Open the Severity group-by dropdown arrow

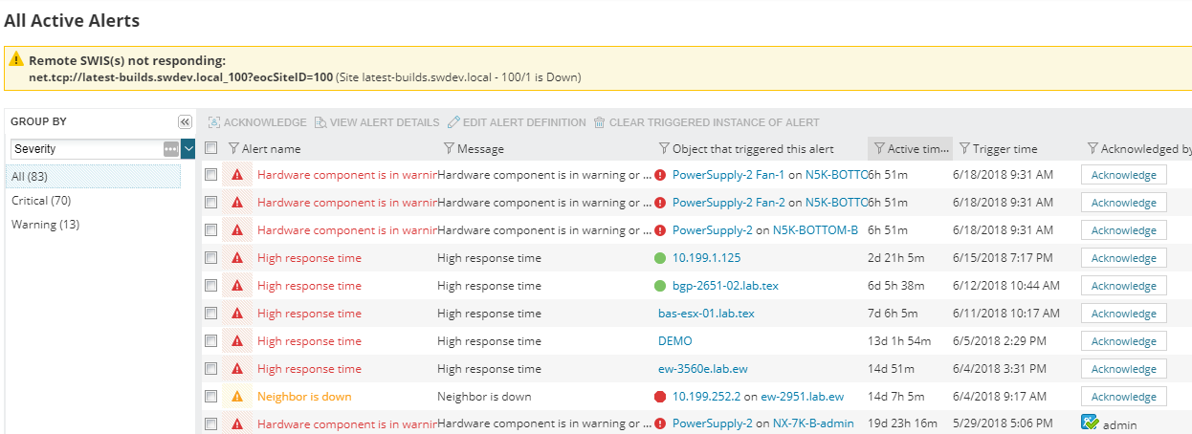[x=188, y=149]
